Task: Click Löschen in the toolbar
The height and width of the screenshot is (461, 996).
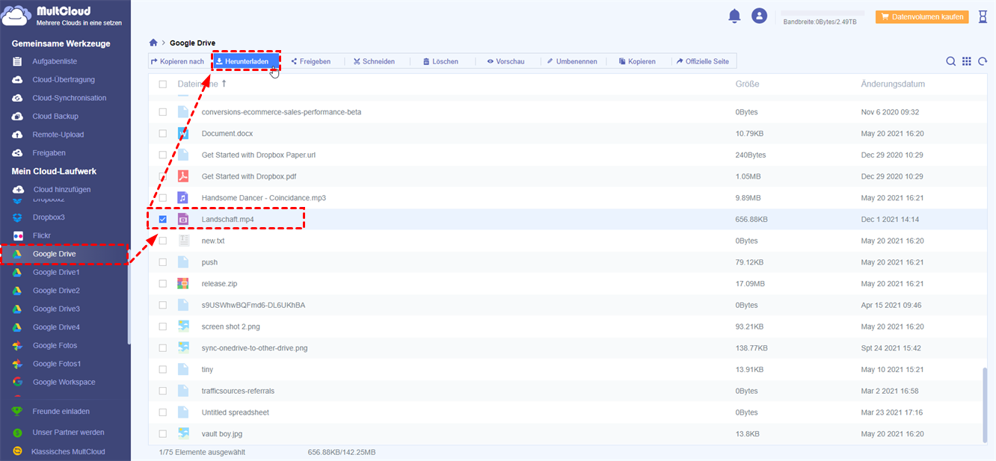Action: click(x=440, y=61)
